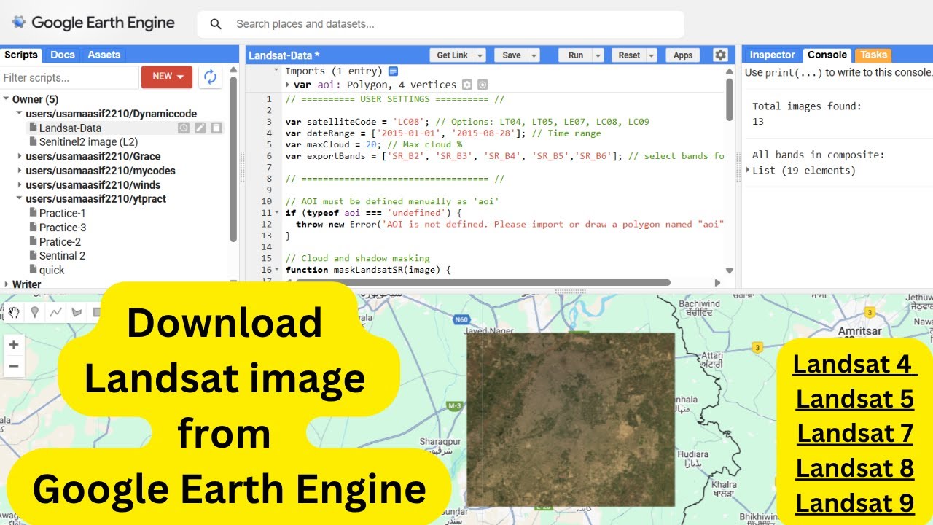
Task: Open revision history for Landsat-Data script
Action: [184, 128]
